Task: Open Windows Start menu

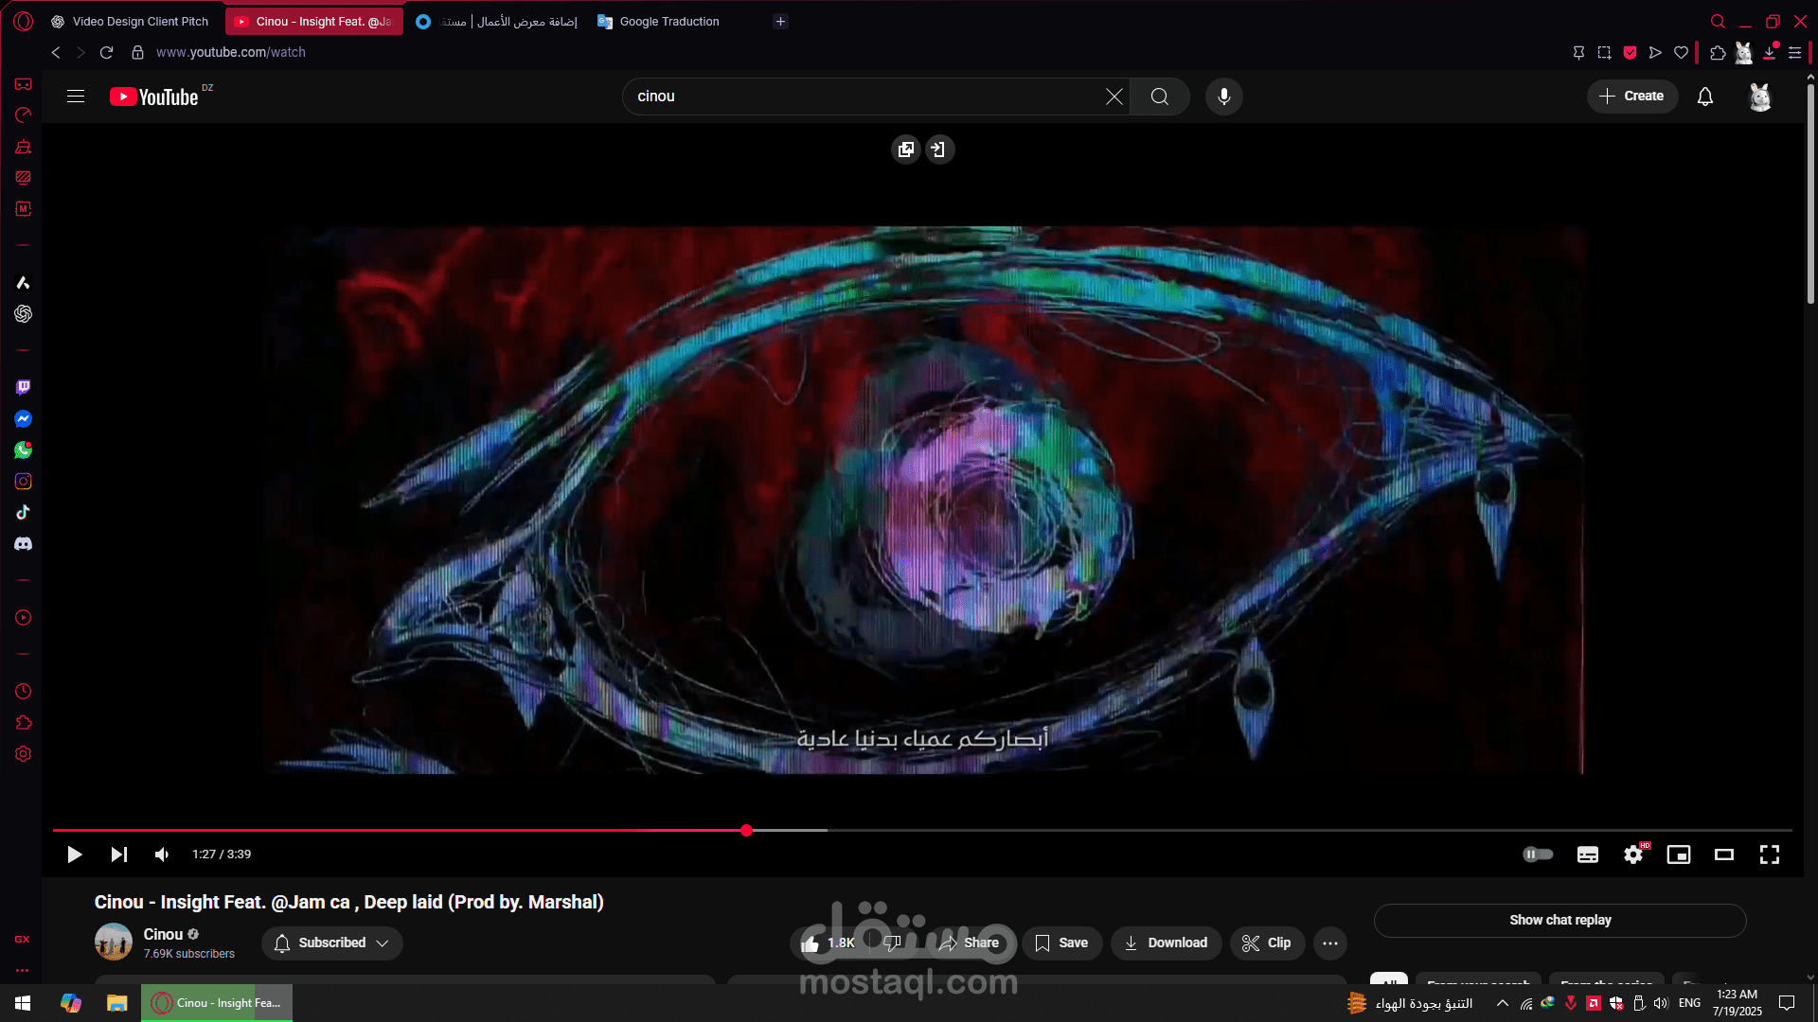Action: (23, 1003)
